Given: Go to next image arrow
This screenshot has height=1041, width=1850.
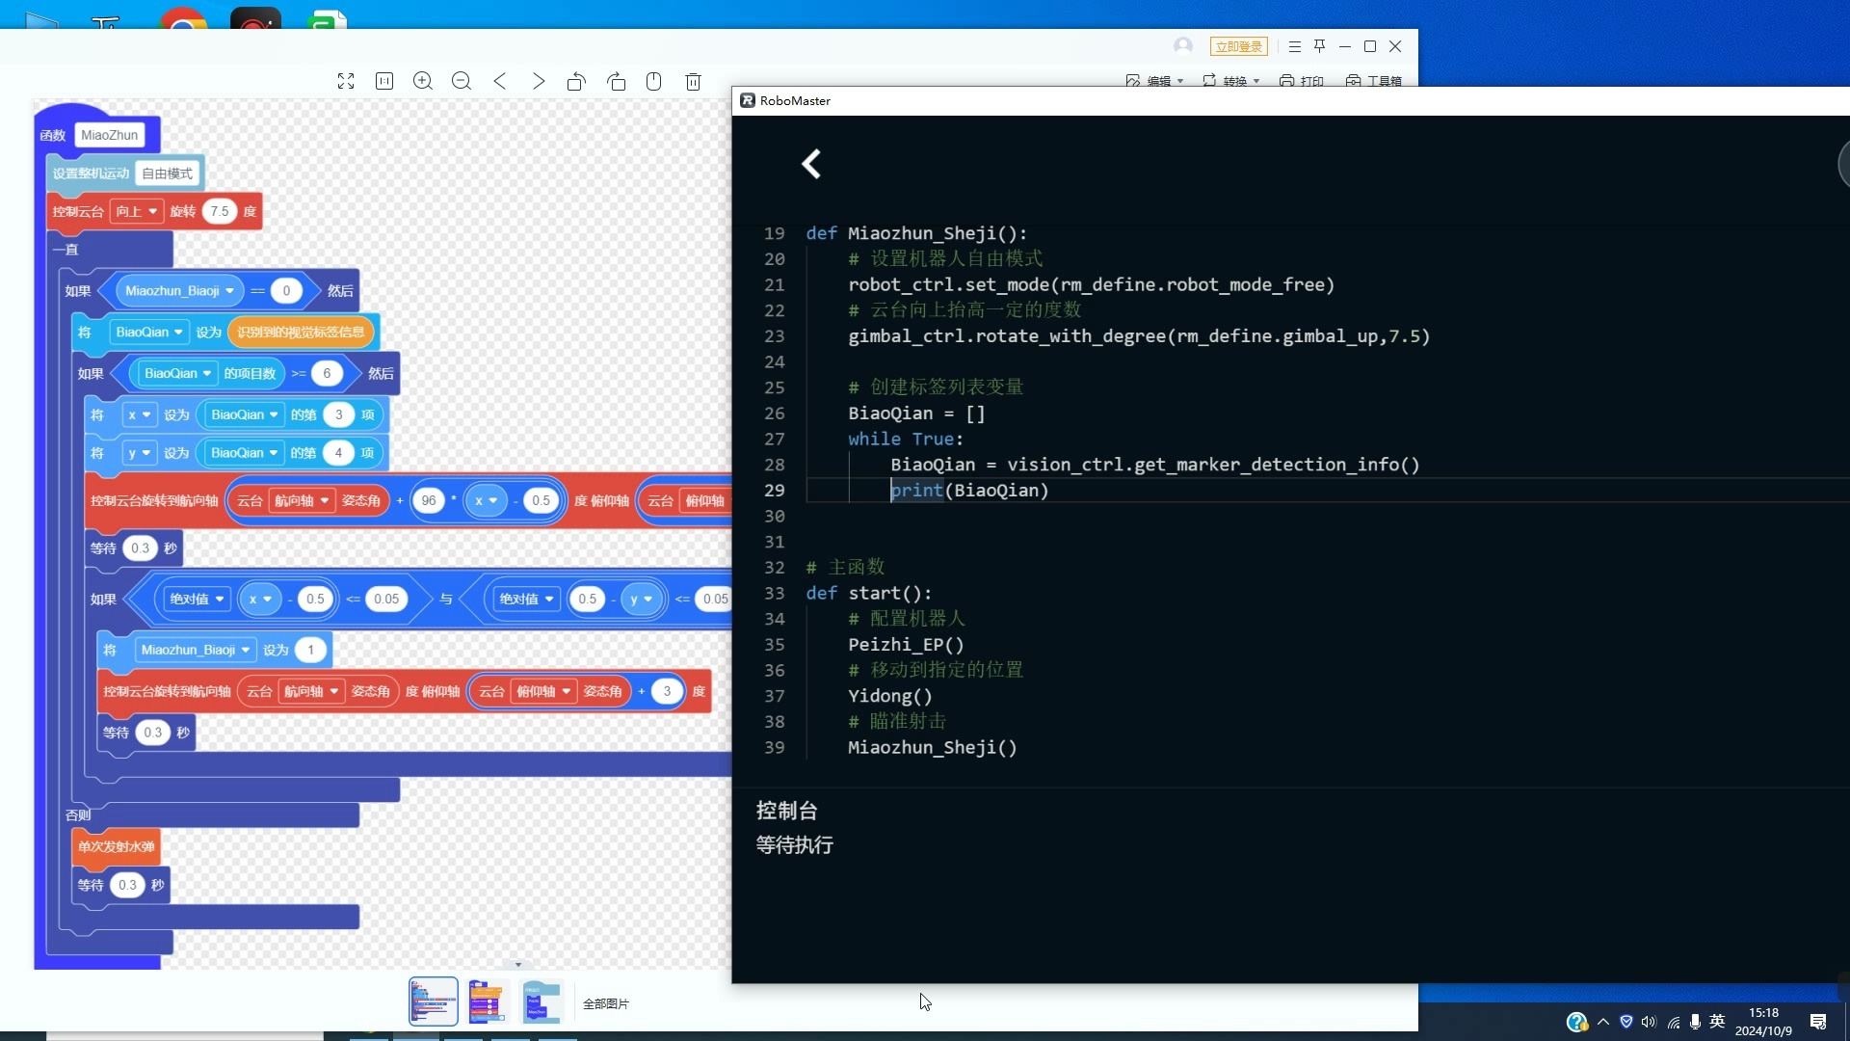Looking at the screenshot, I should [539, 81].
